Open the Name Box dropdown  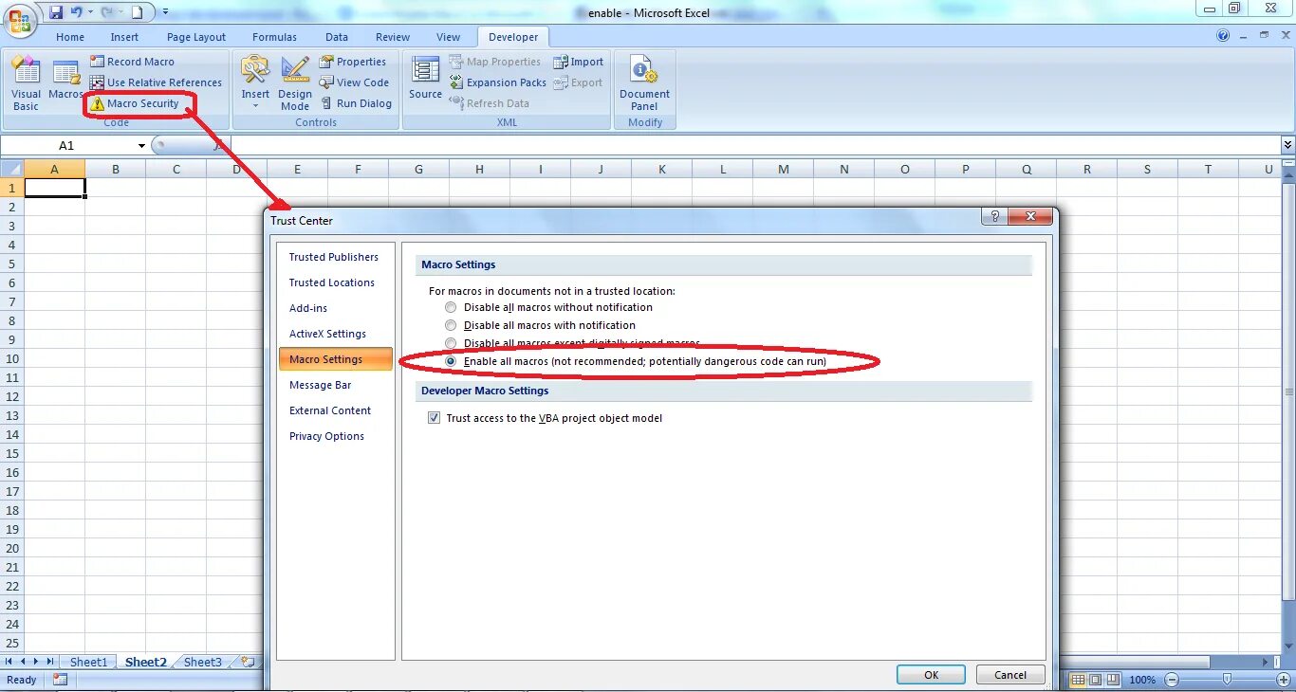click(142, 145)
